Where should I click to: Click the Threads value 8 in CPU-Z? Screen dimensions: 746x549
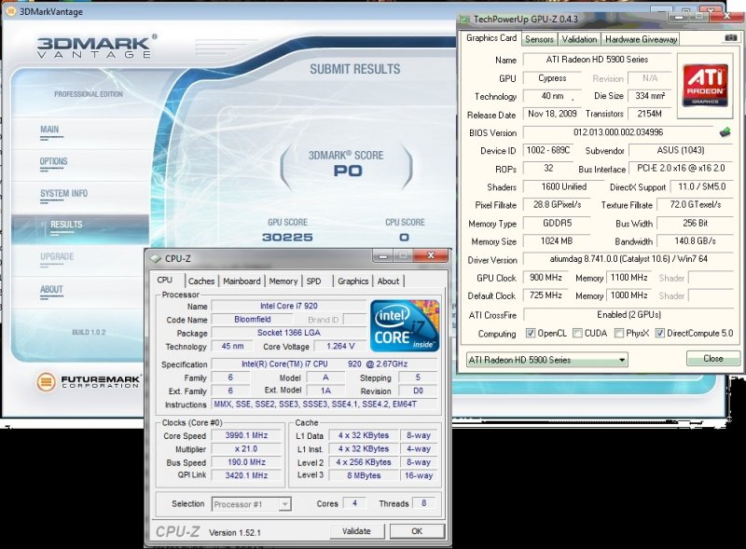tap(423, 502)
